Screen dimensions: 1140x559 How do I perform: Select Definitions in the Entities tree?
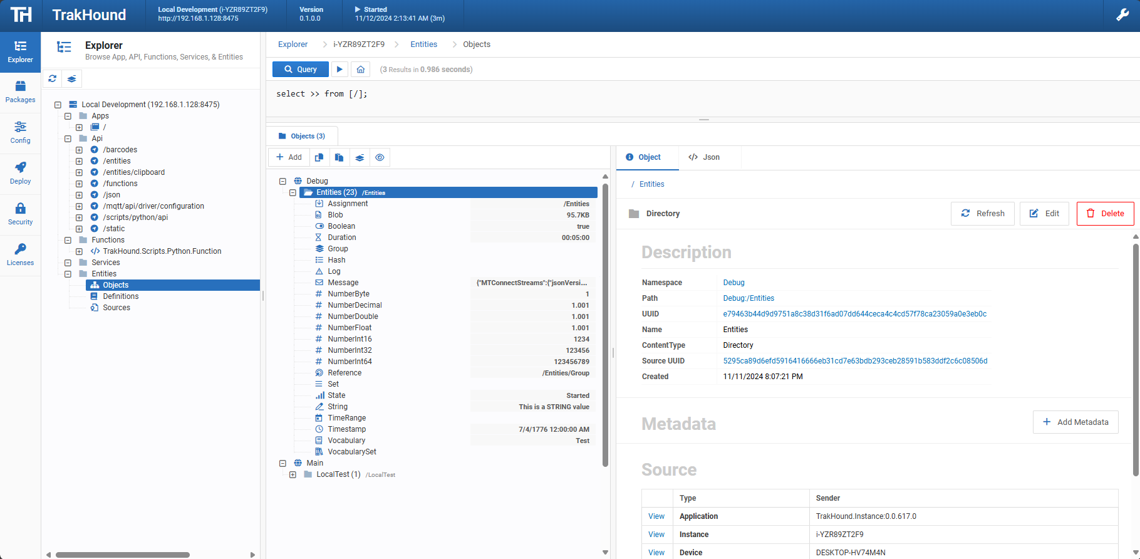tap(120, 296)
